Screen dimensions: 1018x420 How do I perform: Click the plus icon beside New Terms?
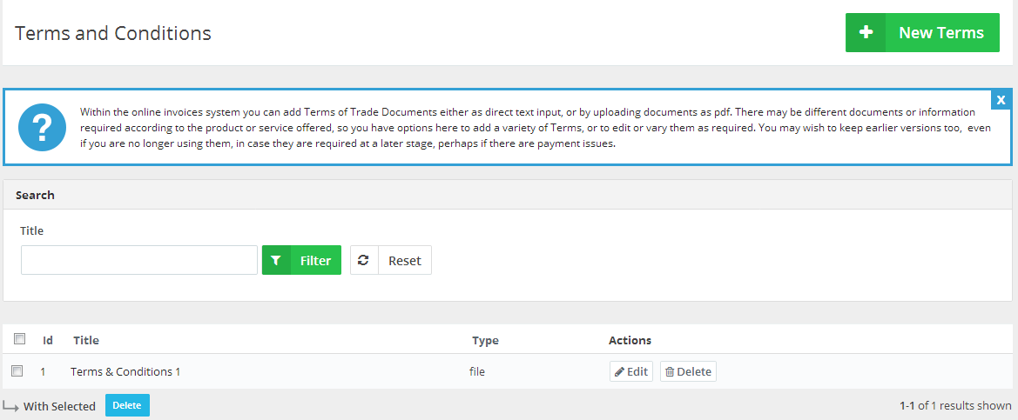[x=865, y=32]
